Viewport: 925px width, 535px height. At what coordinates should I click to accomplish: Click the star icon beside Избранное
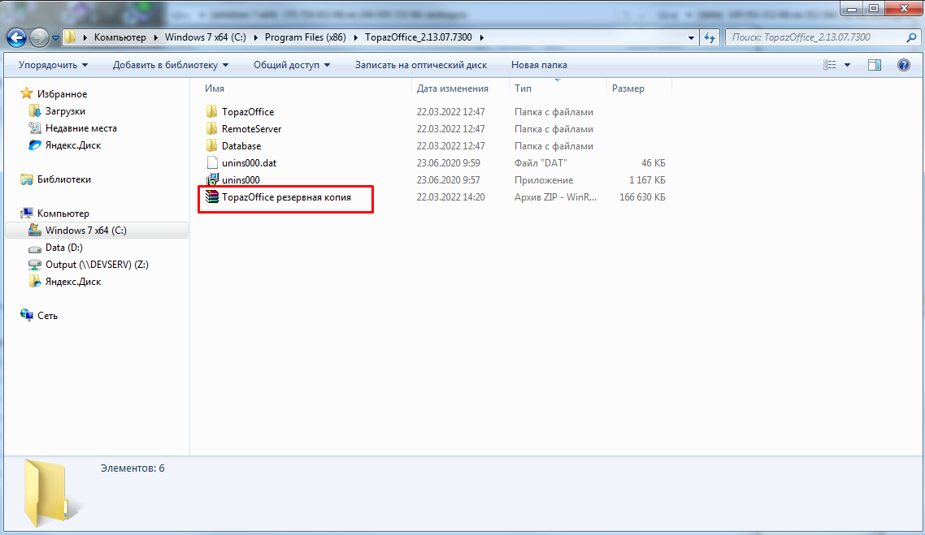[26, 93]
